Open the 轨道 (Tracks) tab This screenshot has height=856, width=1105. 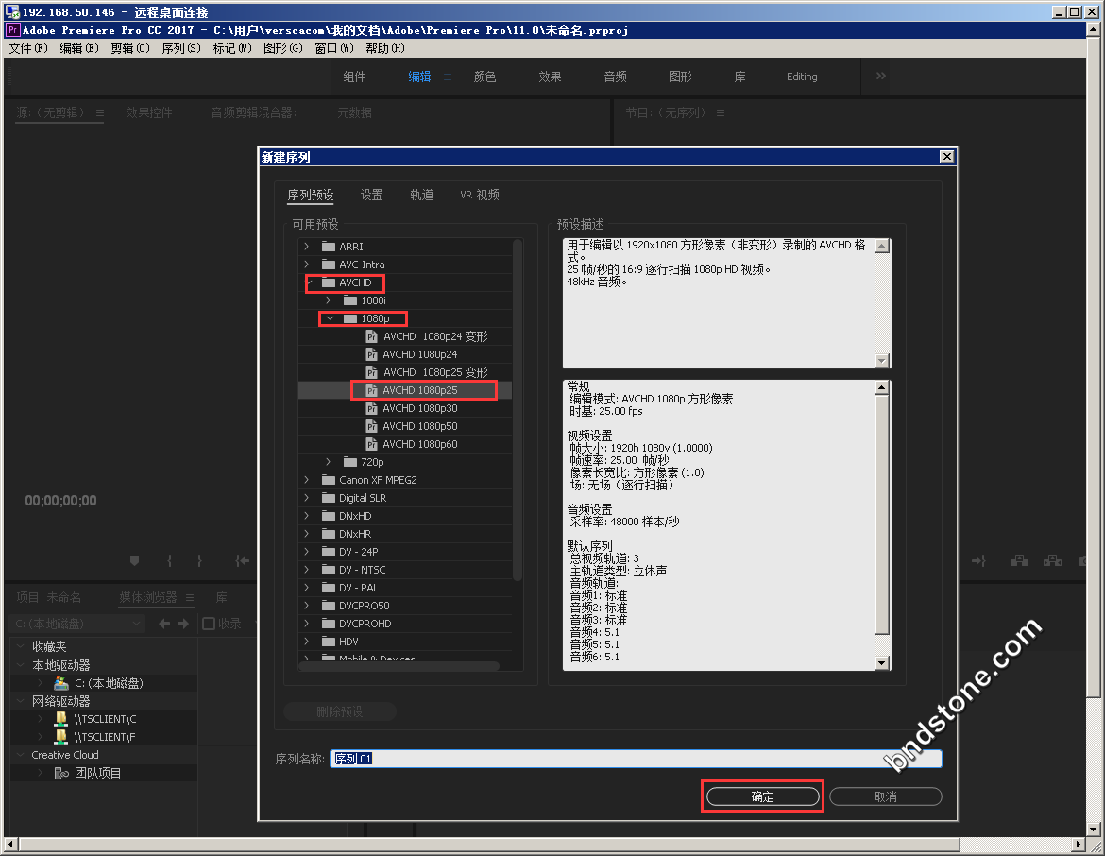click(421, 195)
